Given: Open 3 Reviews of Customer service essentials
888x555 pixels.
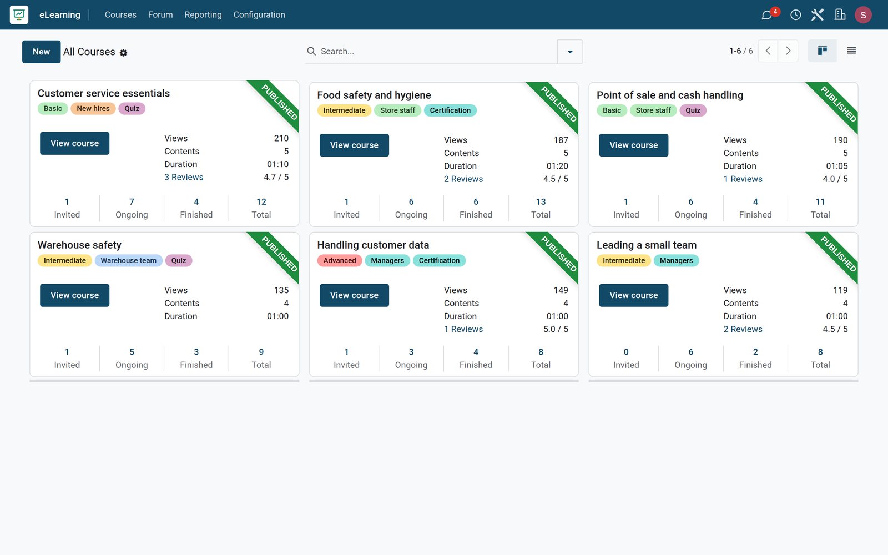Looking at the screenshot, I should 184,177.
